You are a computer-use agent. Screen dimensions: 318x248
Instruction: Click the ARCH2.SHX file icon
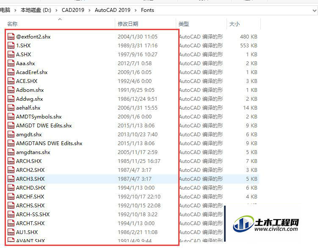(11, 170)
